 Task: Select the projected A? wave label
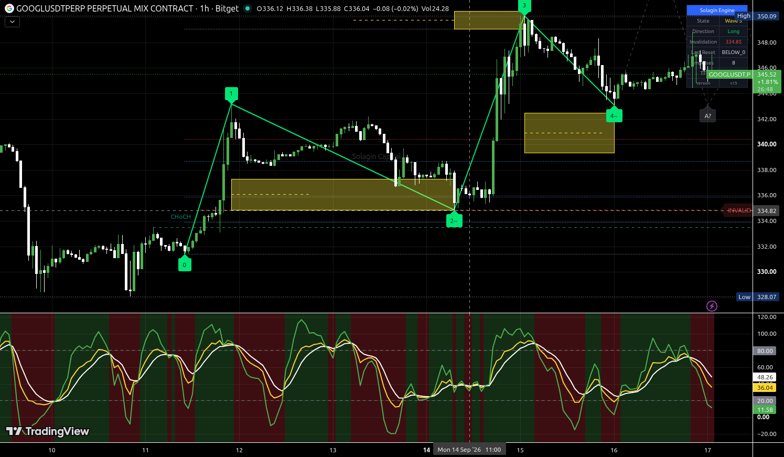708,115
